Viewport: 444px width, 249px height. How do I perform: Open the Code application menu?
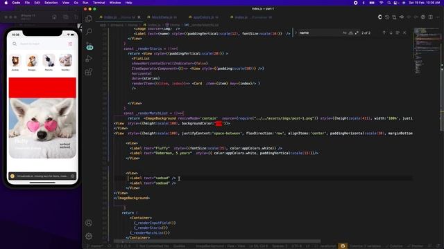pos(16,3)
